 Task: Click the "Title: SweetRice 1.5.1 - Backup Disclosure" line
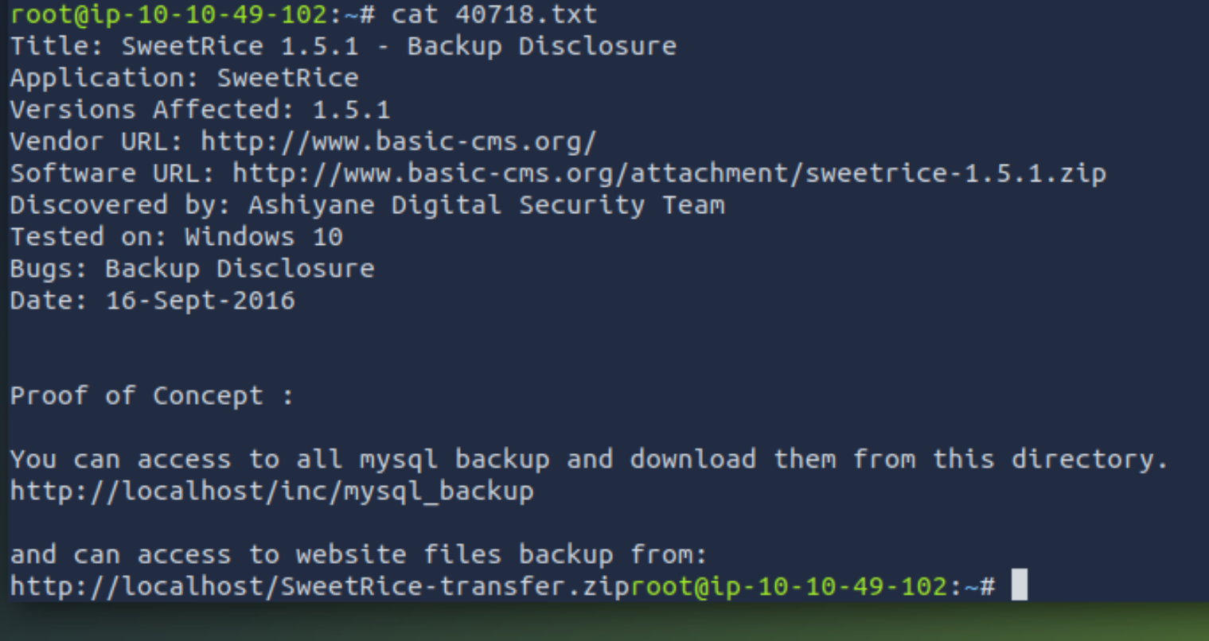point(343,46)
